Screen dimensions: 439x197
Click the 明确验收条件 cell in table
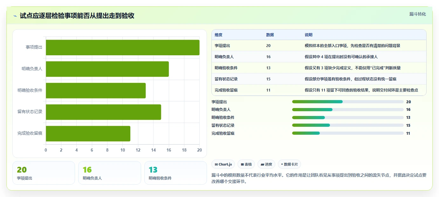(x=226, y=68)
